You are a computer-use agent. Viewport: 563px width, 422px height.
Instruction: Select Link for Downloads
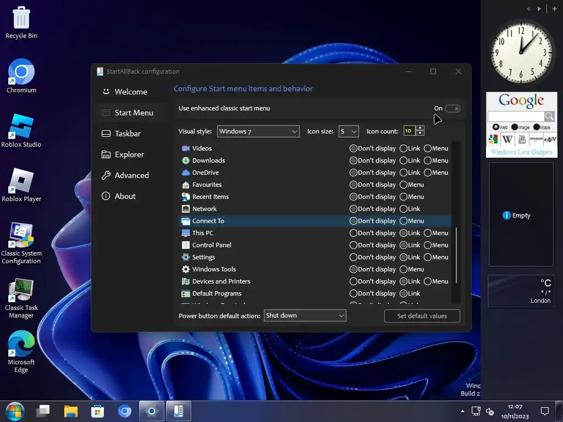point(404,160)
